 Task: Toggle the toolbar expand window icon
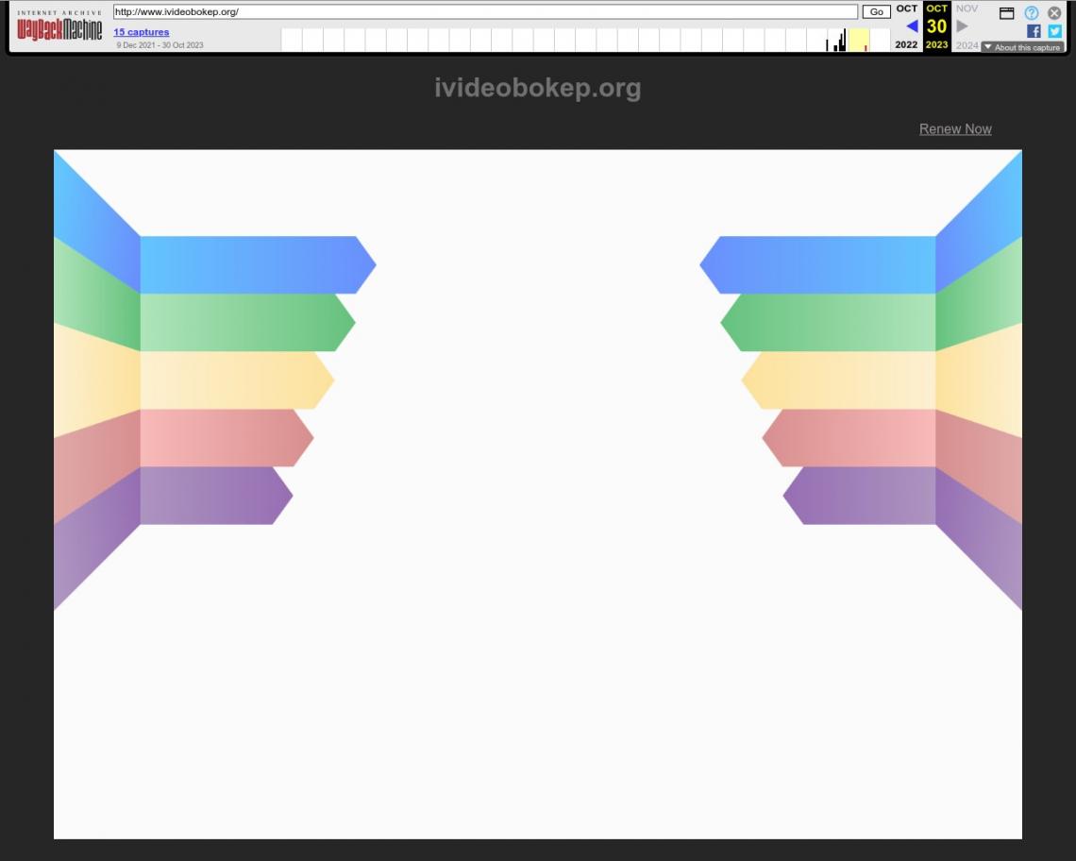coord(1007,13)
